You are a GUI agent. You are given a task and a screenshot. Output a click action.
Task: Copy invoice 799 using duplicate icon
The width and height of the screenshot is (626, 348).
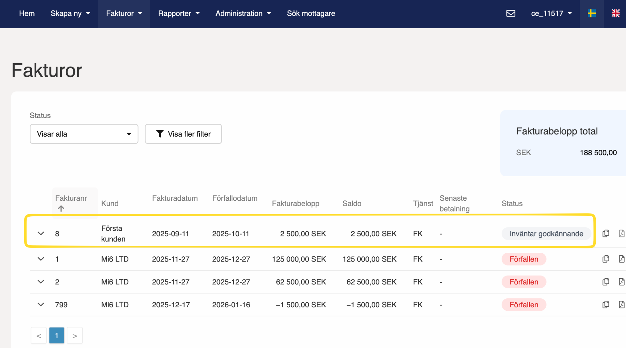tap(606, 305)
